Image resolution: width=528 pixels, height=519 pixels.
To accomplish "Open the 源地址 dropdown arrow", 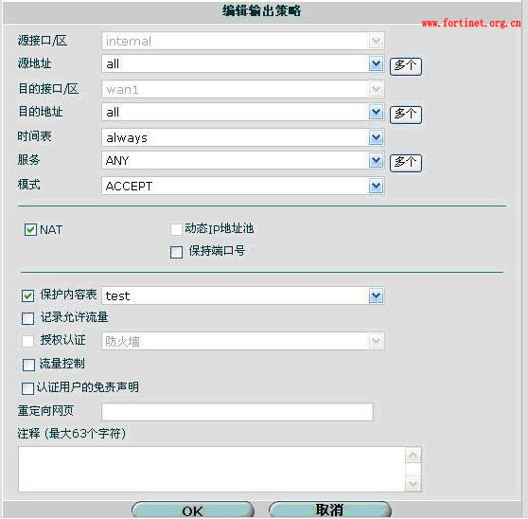I will click(x=376, y=63).
